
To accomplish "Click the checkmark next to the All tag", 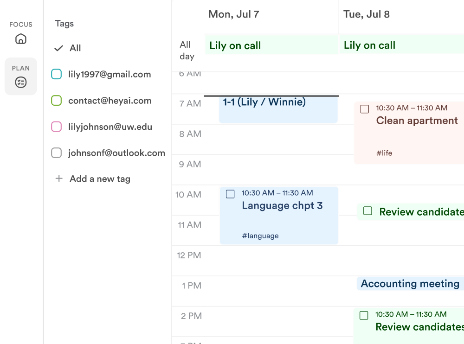I will pos(58,48).
